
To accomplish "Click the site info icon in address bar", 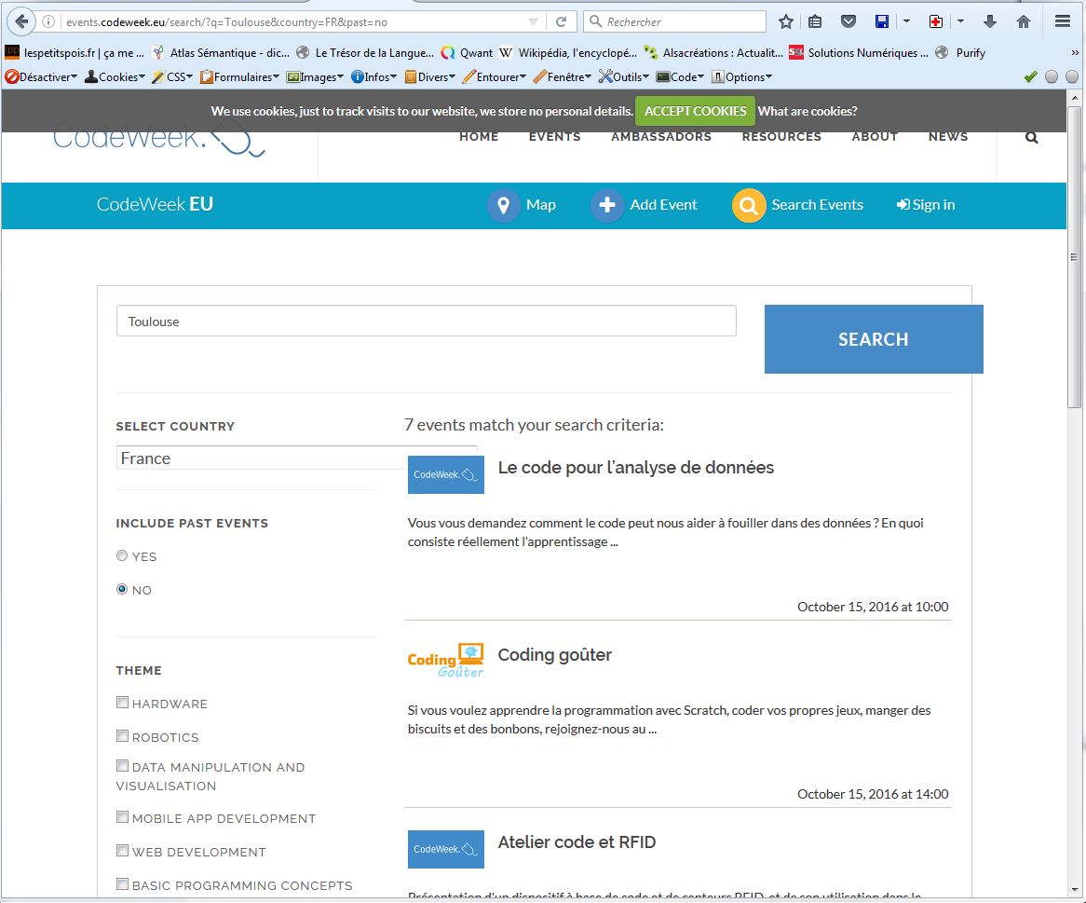I will [48, 21].
